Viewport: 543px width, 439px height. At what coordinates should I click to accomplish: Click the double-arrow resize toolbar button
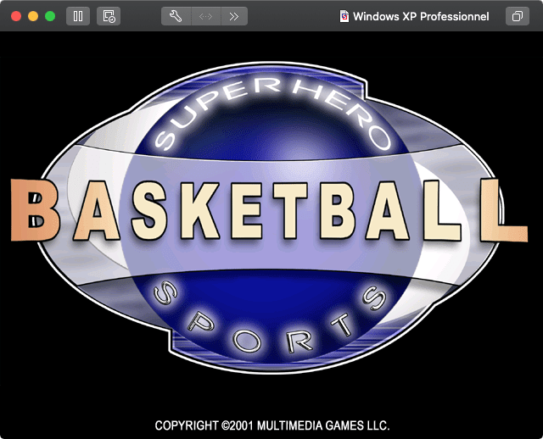point(204,16)
